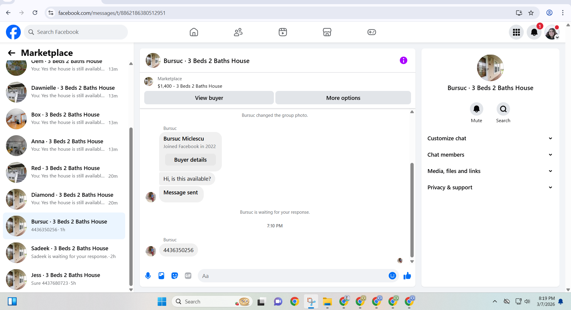Open the emoji picker smiley icon
Viewport: 571px width, 310px height.
coord(392,276)
